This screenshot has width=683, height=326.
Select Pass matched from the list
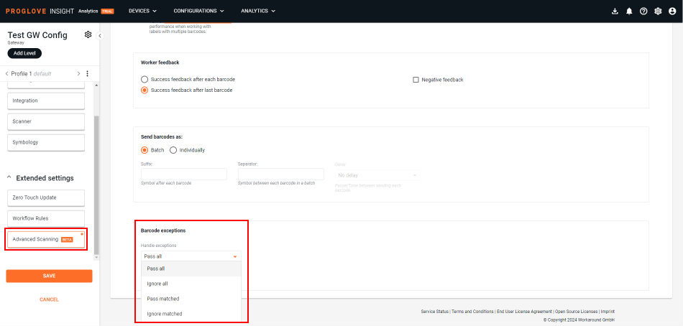click(x=163, y=299)
